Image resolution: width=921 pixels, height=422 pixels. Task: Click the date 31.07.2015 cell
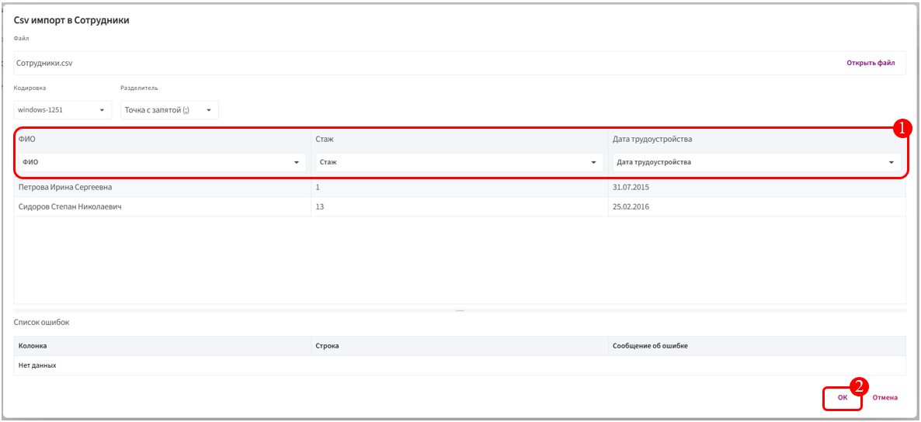757,187
